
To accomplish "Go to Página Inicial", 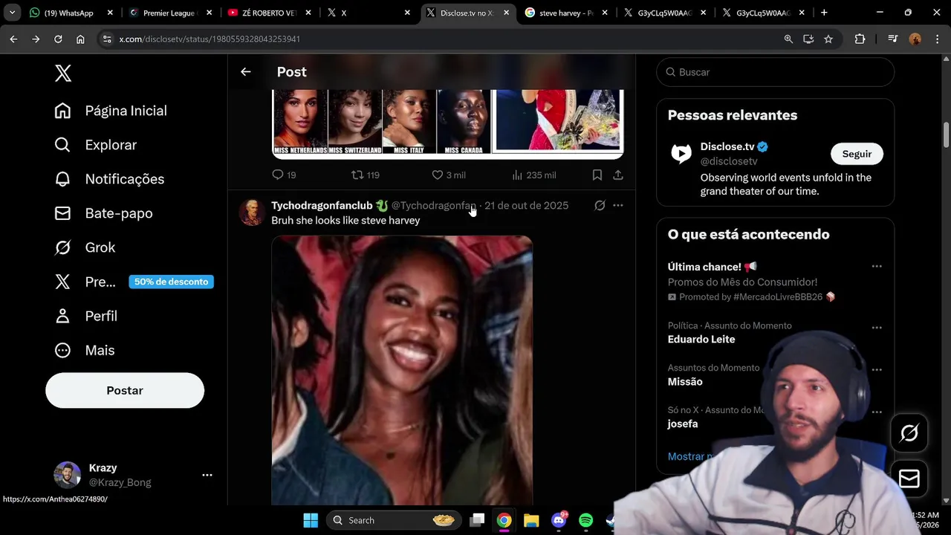I will [111, 111].
